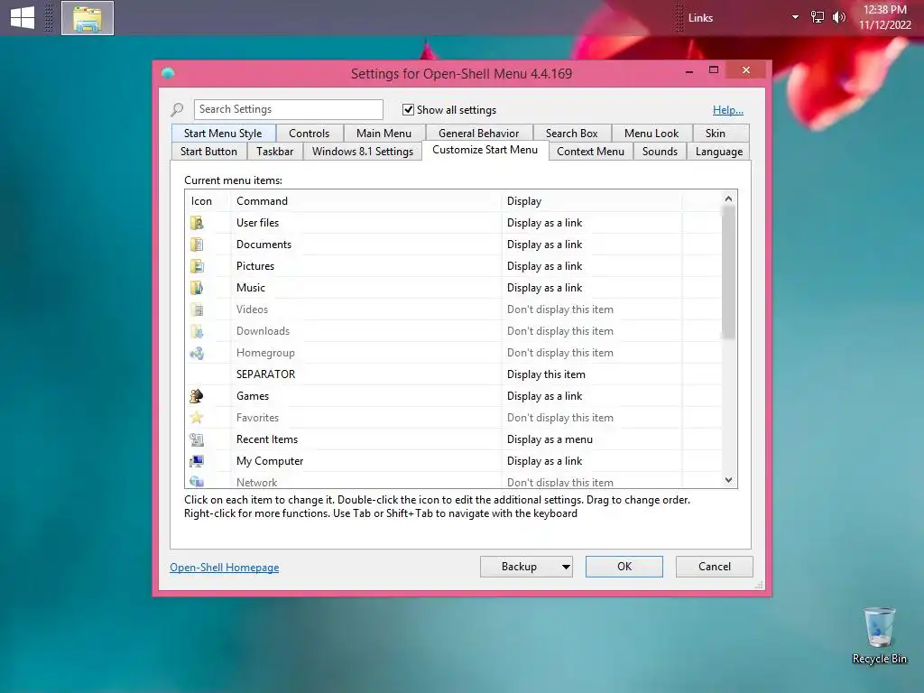This screenshot has height=693, width=924.
Task: Open File Explorer from the taskbar
Action: coord(88,18)
